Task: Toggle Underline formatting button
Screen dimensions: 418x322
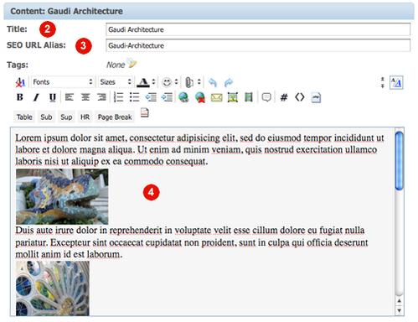Action: [52, 97]
